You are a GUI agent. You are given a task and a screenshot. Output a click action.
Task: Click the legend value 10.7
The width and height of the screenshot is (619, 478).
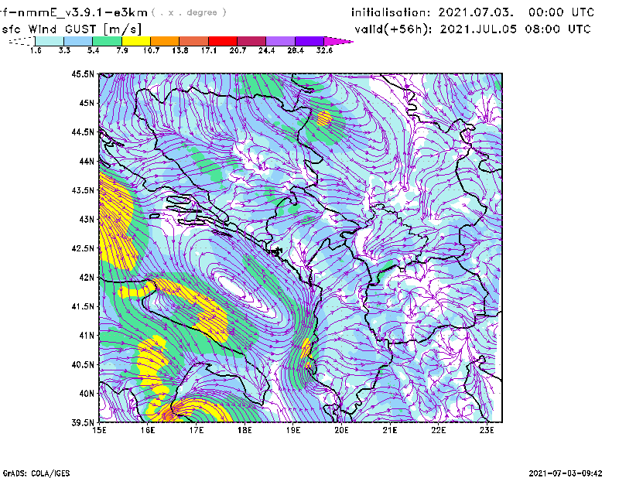pyautogui.click(x=151, y=50)
